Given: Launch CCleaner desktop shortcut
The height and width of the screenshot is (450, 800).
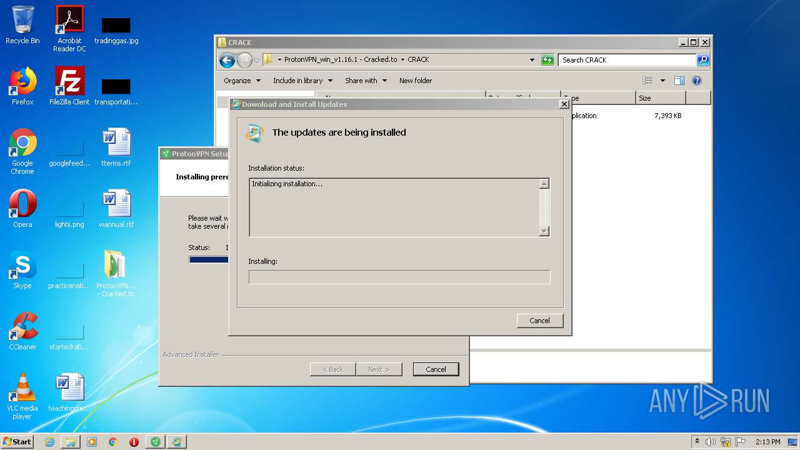Looking at the screenshot, I should (x=22, y=331).
